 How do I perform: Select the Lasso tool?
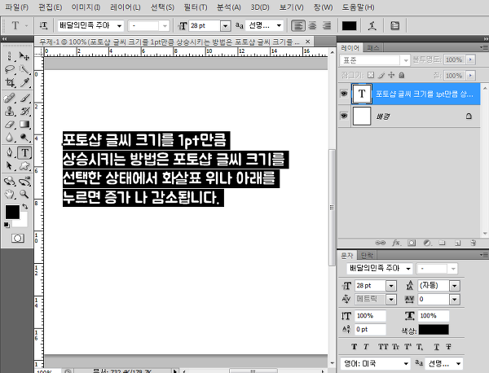(10, 69)
